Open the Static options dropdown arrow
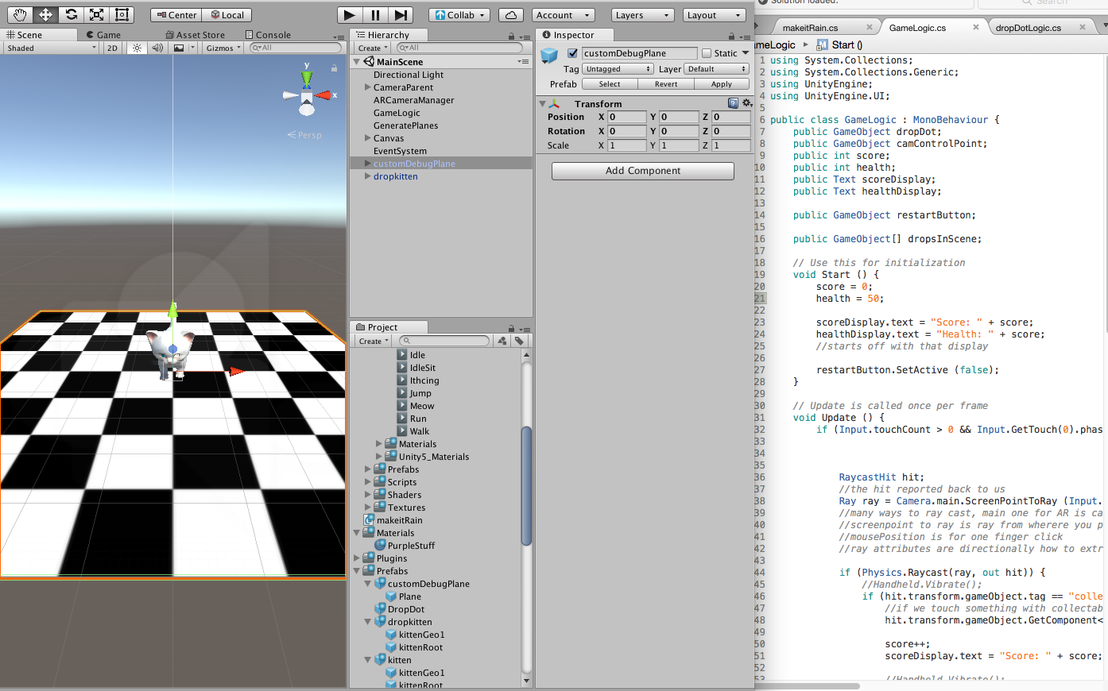The width and height of the screenshot is (1108, 691). (746, 53)
